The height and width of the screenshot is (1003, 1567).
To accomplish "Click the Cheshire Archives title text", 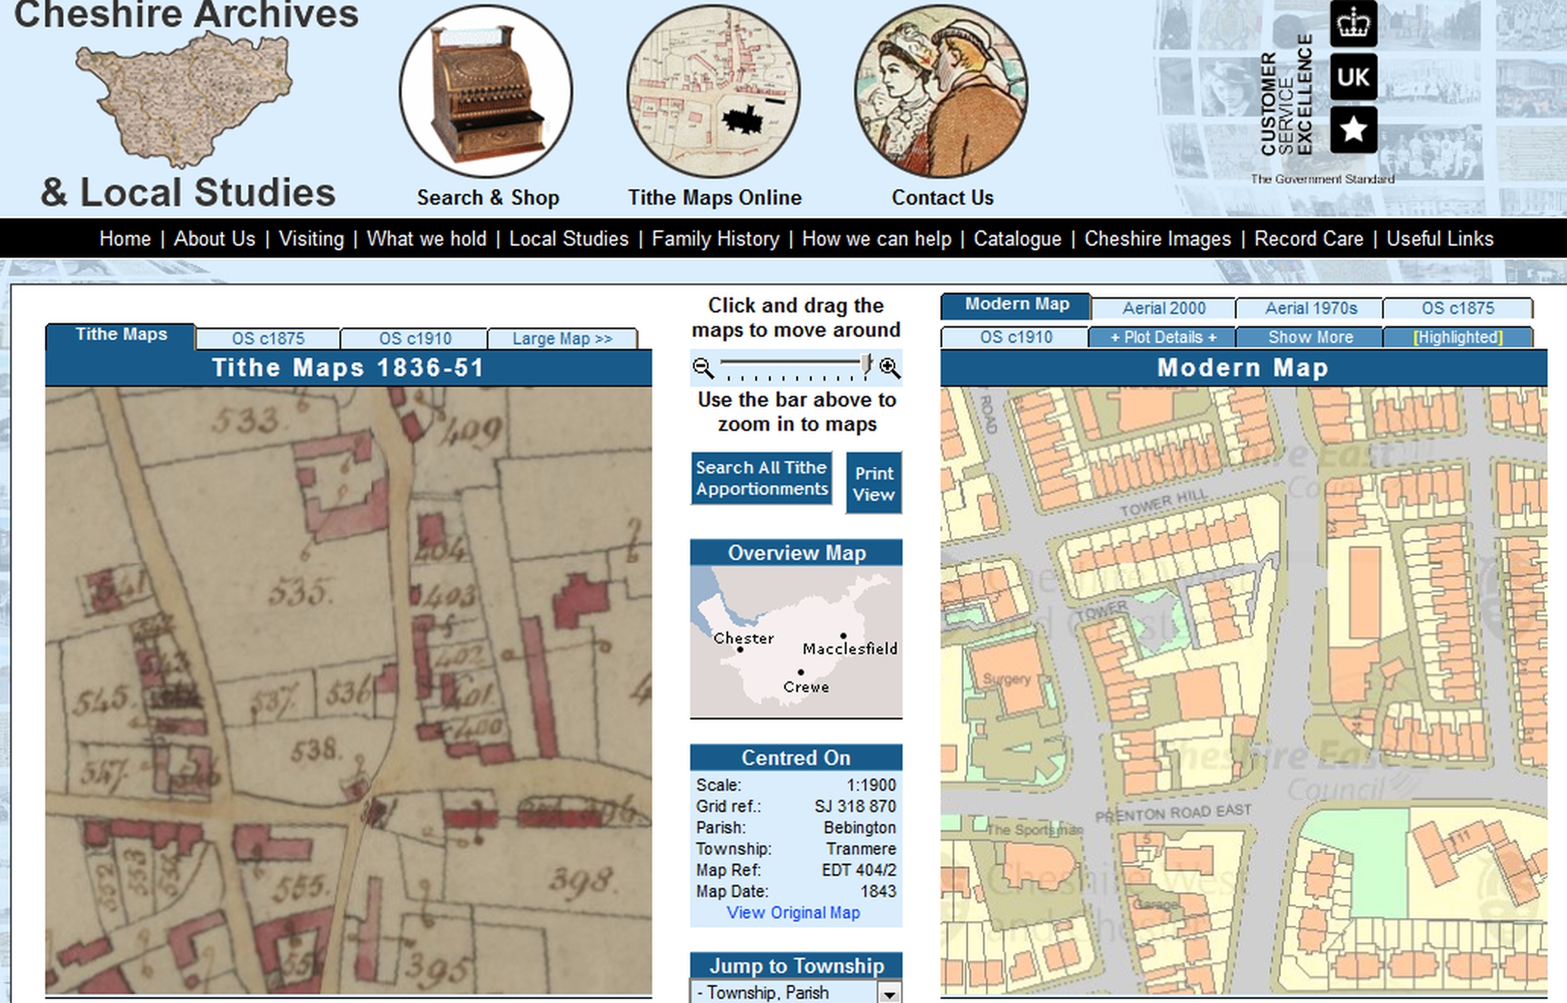I will [x=186, y=14].
